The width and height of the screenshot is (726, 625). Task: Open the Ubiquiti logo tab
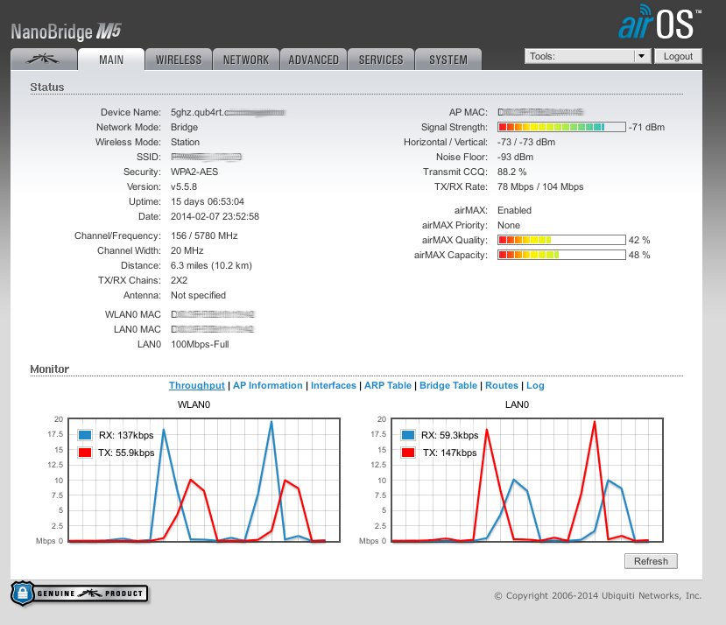click(44, 60)
